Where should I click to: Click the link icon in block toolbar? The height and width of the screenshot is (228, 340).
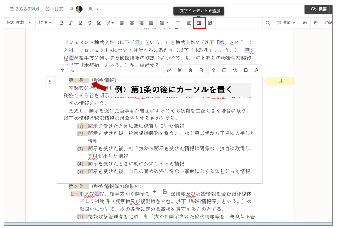pos(169,70)
